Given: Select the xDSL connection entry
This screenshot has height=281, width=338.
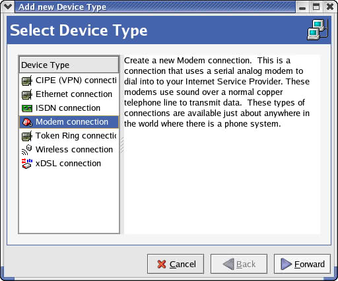Looking at the screenshot, I should pyautogui.click(x=69, y=164).
